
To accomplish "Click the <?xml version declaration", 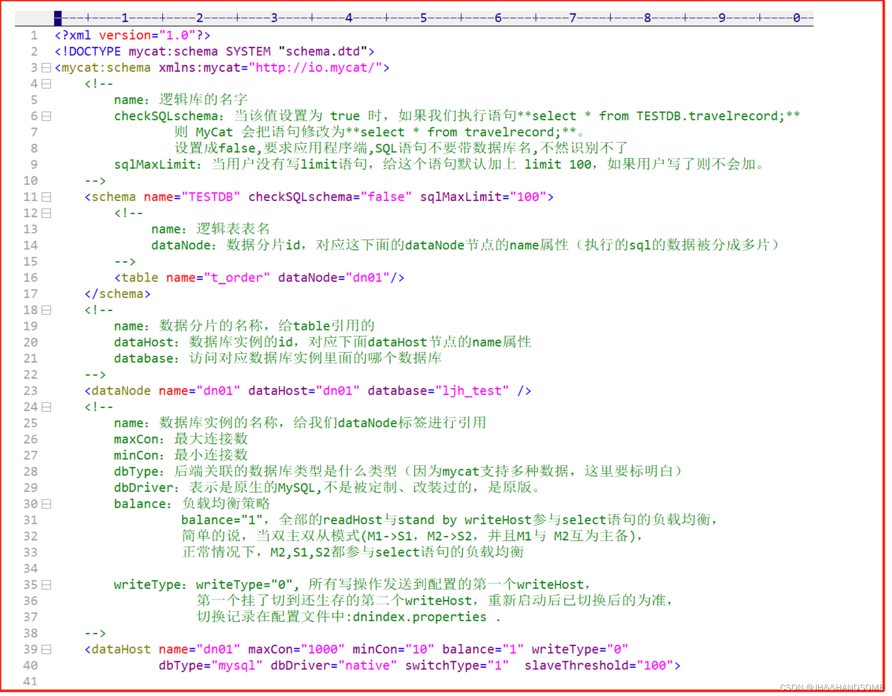I will click(x=133, y=36).
